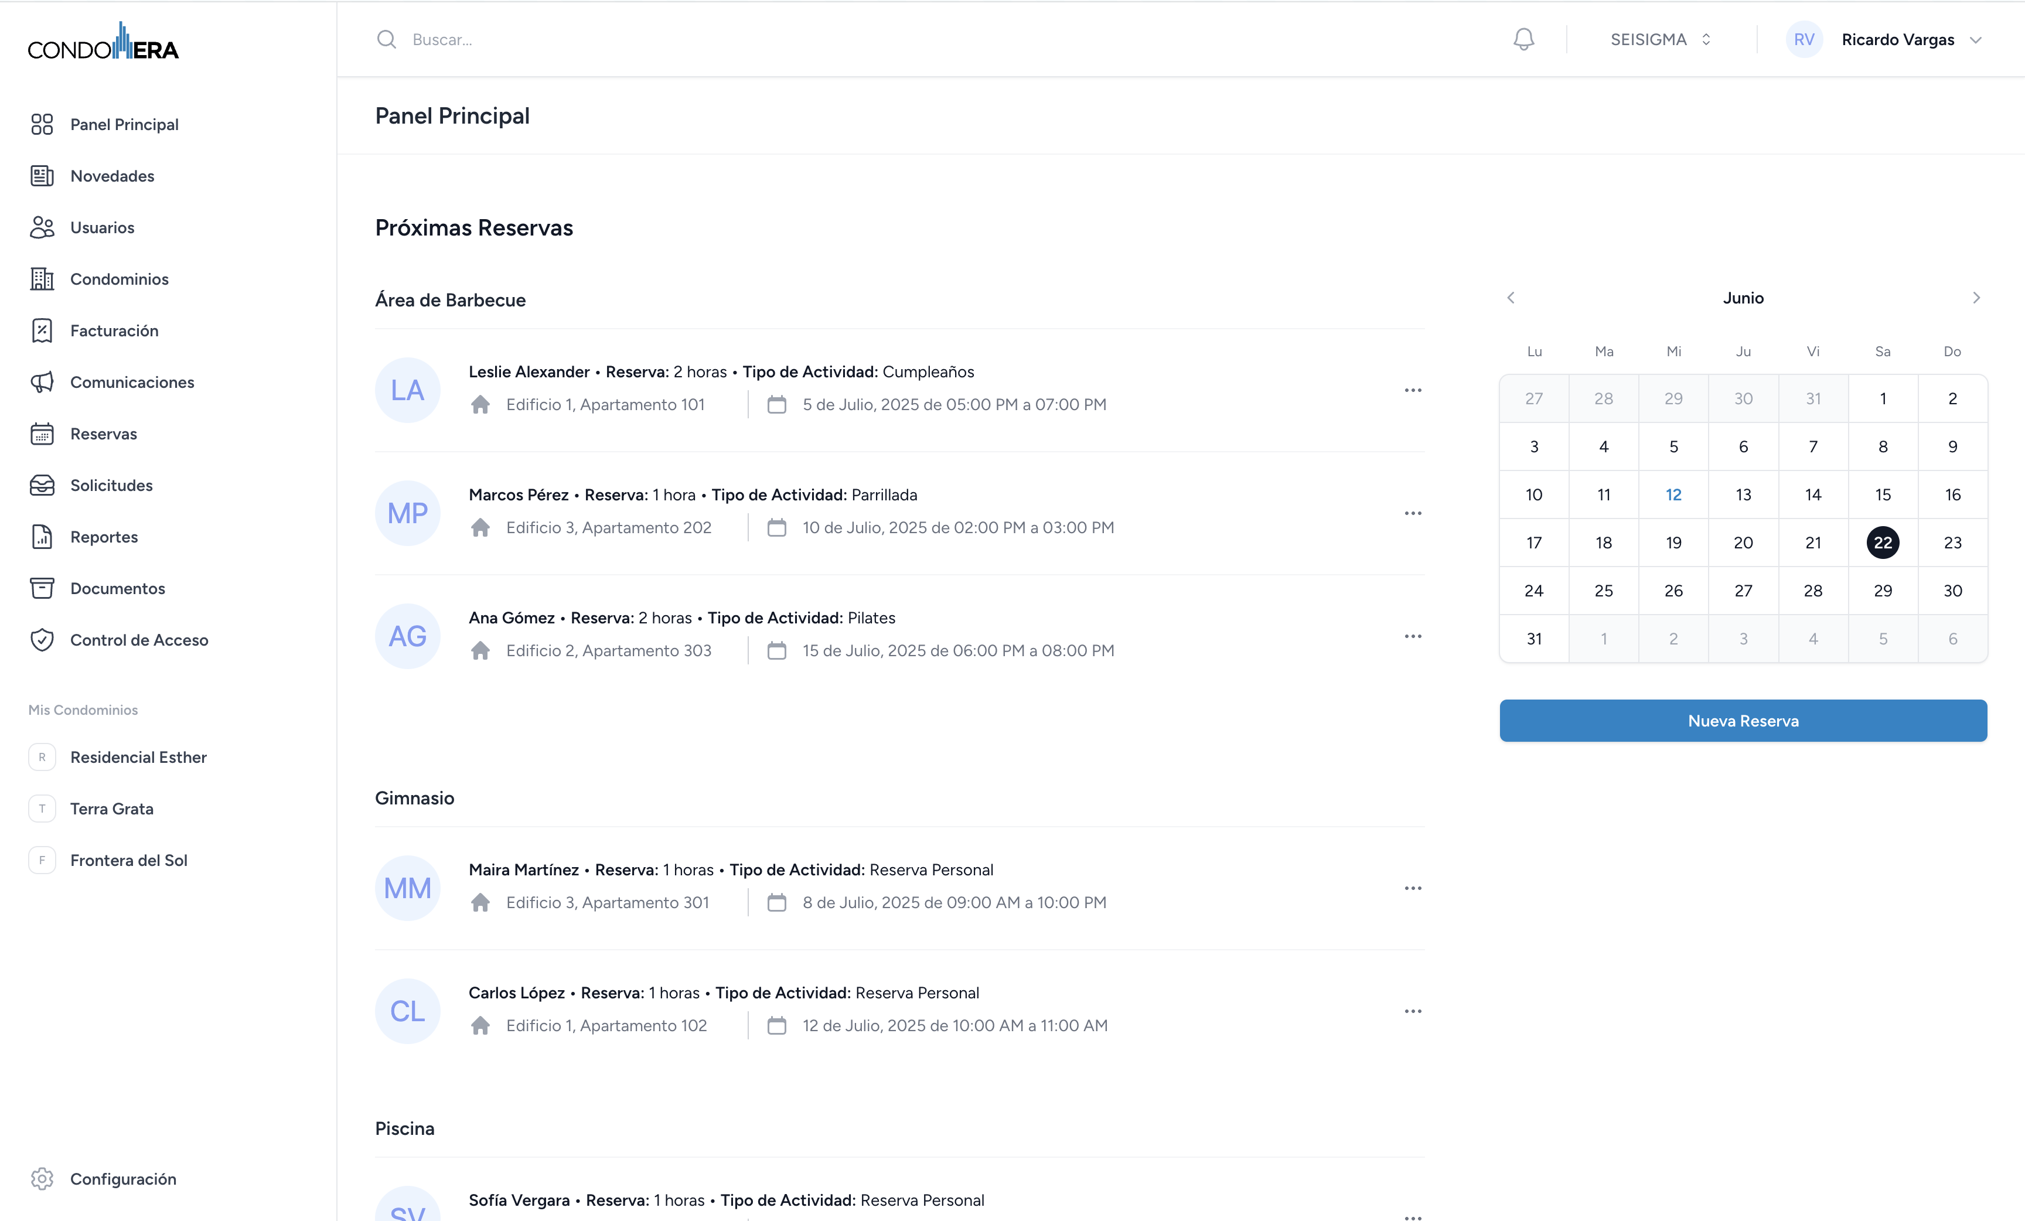Viewport: 2025px width, 1221px height.
Task: Select the Terra Grata condominium
Action: tap(112, 809)
